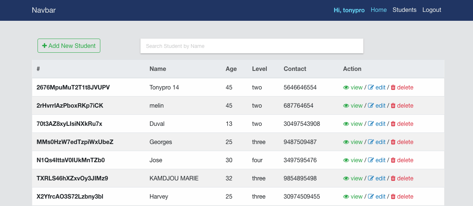Click the eye icon in Georges row
473x206 pixels.
point(346,142)
